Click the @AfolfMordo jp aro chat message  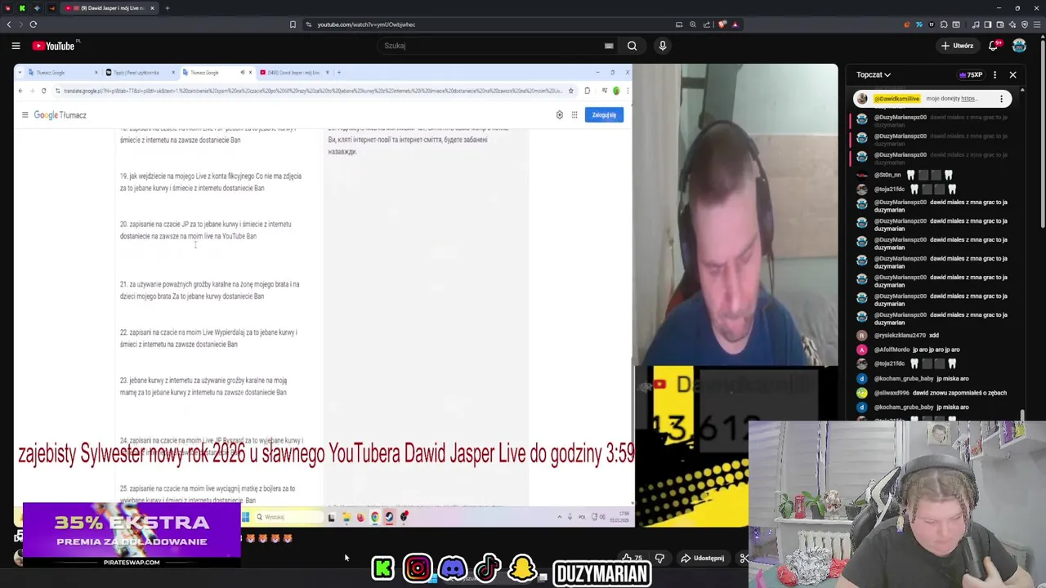coord(934,350)
